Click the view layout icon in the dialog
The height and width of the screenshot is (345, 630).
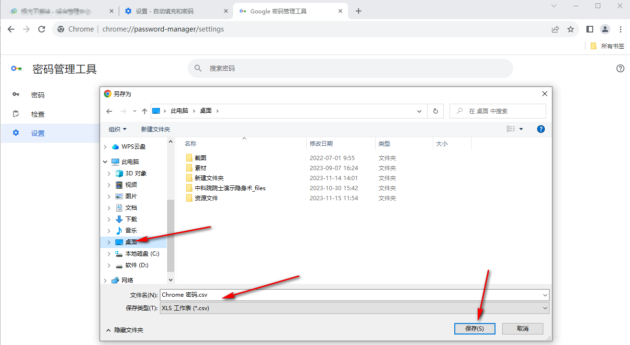(x=511, y=129)
